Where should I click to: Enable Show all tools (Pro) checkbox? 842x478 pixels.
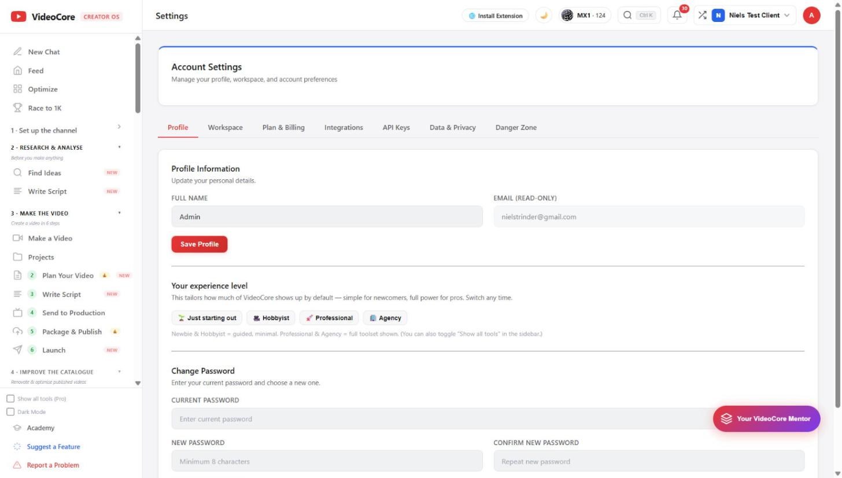pos(10,399)
